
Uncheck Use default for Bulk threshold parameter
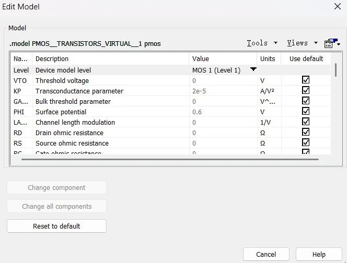[x=306, y=101]
